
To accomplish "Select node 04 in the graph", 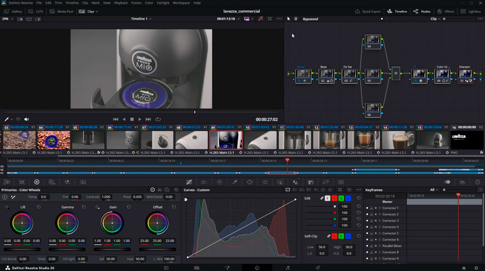I will click(x=372, y=42).
